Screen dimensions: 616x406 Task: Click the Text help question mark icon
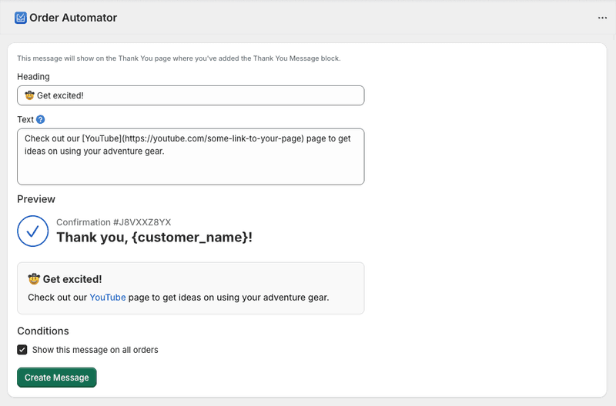[x=41, y=120]
